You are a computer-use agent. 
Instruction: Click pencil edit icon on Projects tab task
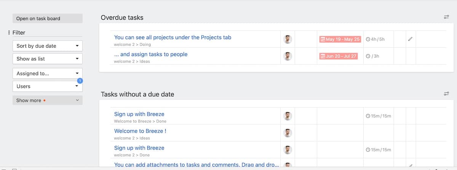[x=410, y=39]
